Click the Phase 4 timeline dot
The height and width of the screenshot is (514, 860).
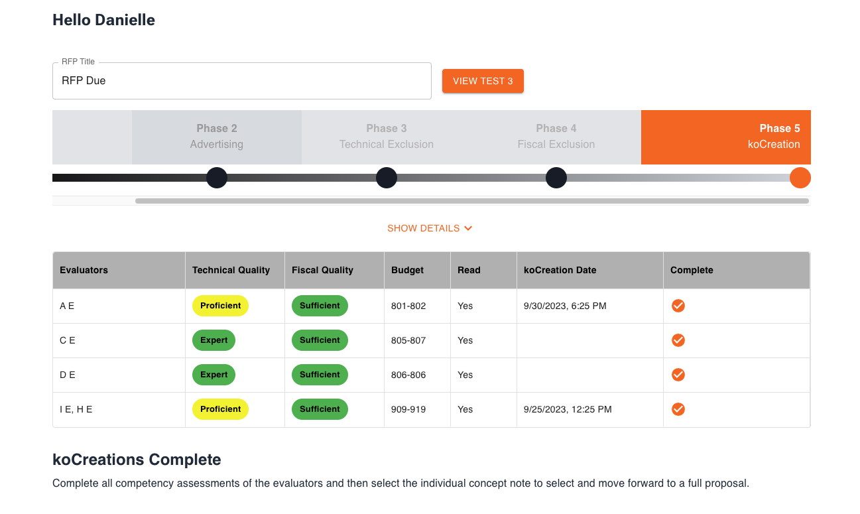[x=556, y=178]
